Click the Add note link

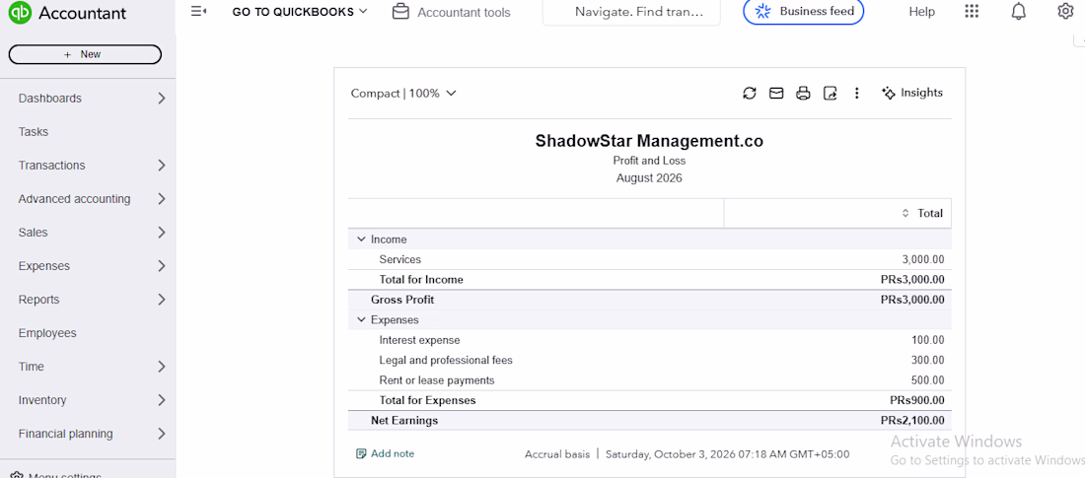tap(385, 453)
